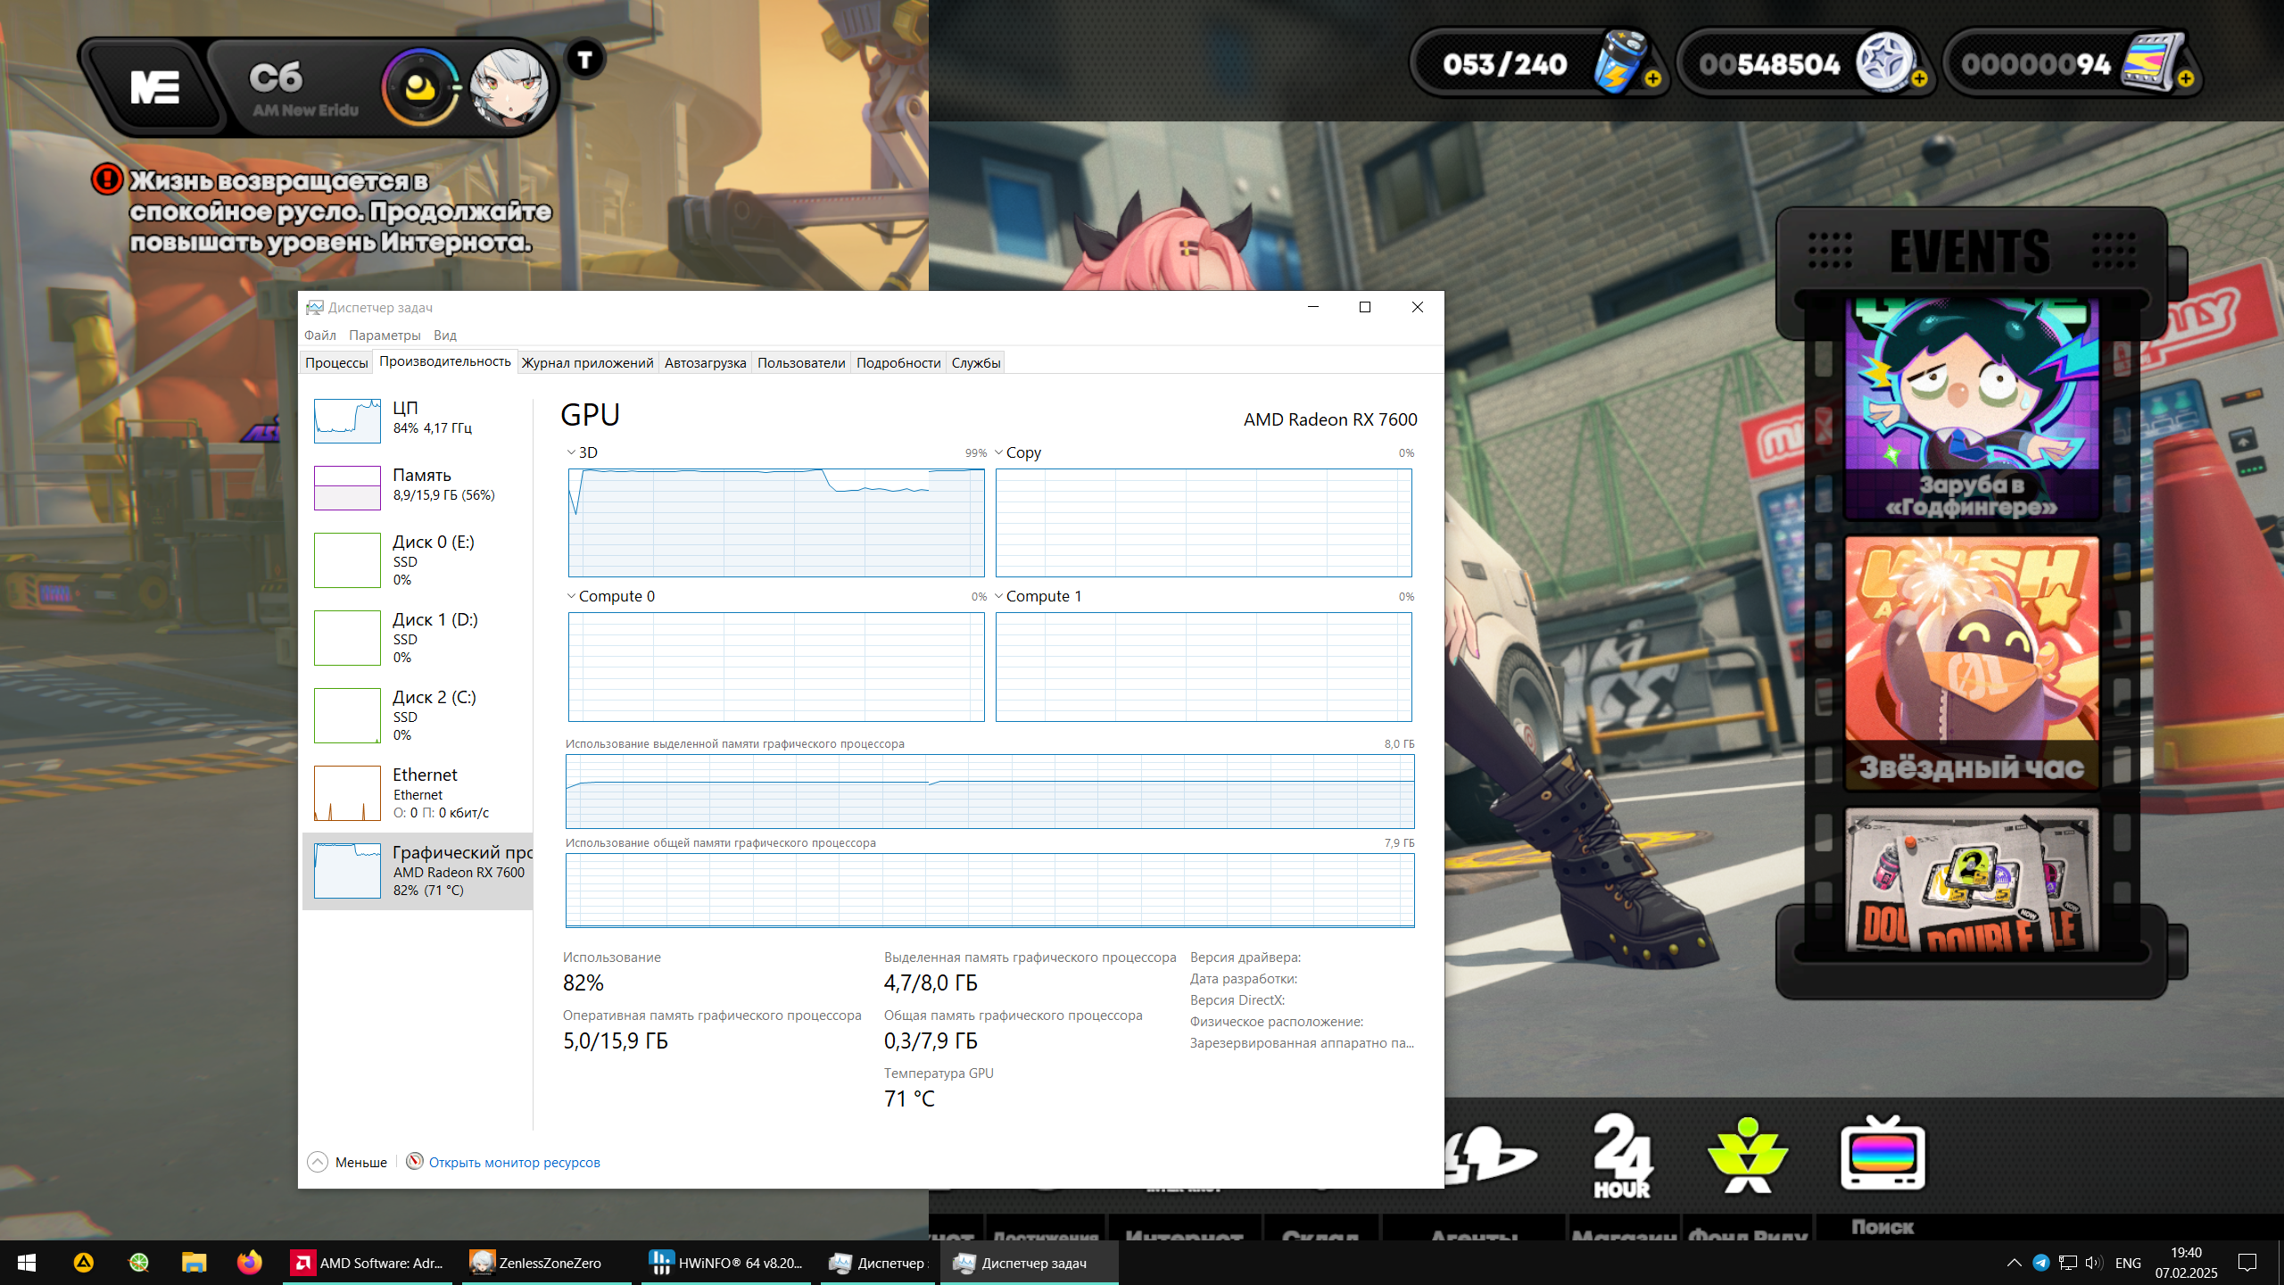Open the Windows Start menu
2284x1285 pixels.
point(27,1263)
